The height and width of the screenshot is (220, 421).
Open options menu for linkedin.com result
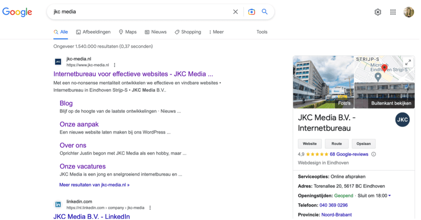(150, 208)
